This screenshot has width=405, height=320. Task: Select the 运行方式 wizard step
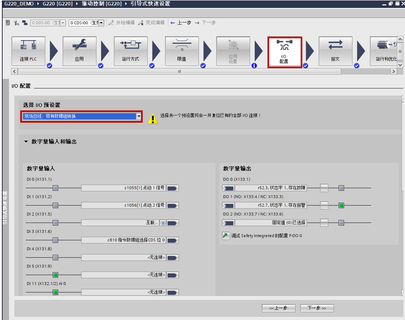click(x=130, y=51)
